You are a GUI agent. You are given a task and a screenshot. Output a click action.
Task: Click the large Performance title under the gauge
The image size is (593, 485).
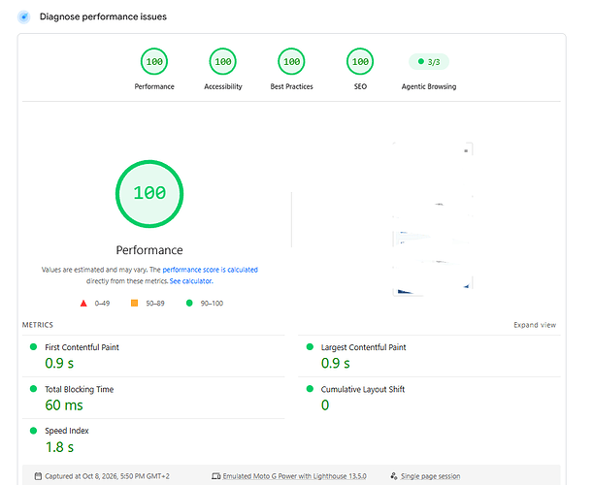(x=149, y=250)
